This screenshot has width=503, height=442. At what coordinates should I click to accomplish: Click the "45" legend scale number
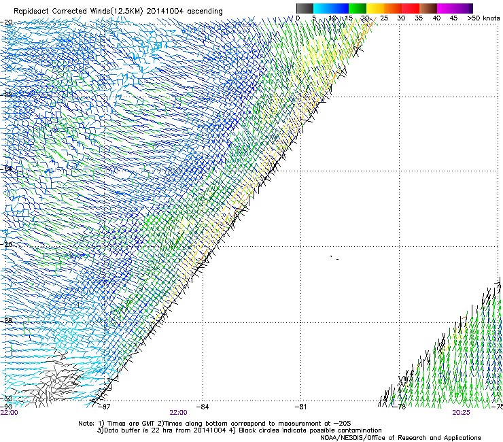(x=453, y=18)
